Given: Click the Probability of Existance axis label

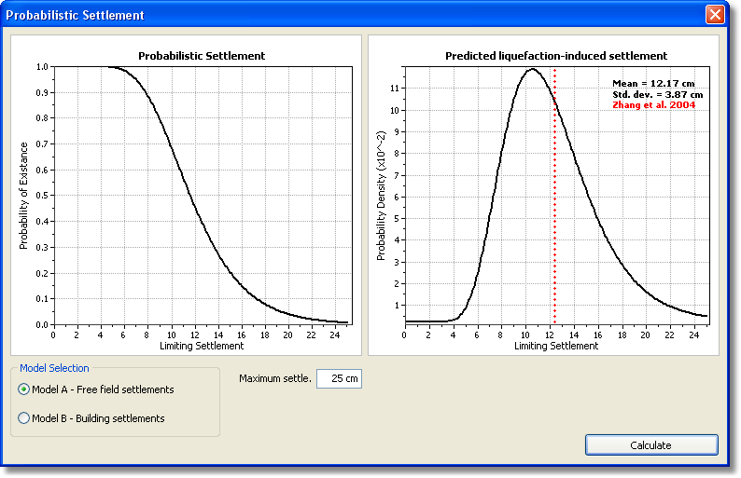Looking at the screenshot, I should pos(24,196).
